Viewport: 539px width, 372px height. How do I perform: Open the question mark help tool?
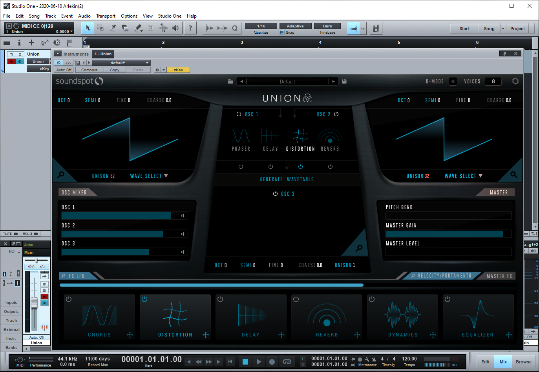pyautogui.click(x=190, y=28)
